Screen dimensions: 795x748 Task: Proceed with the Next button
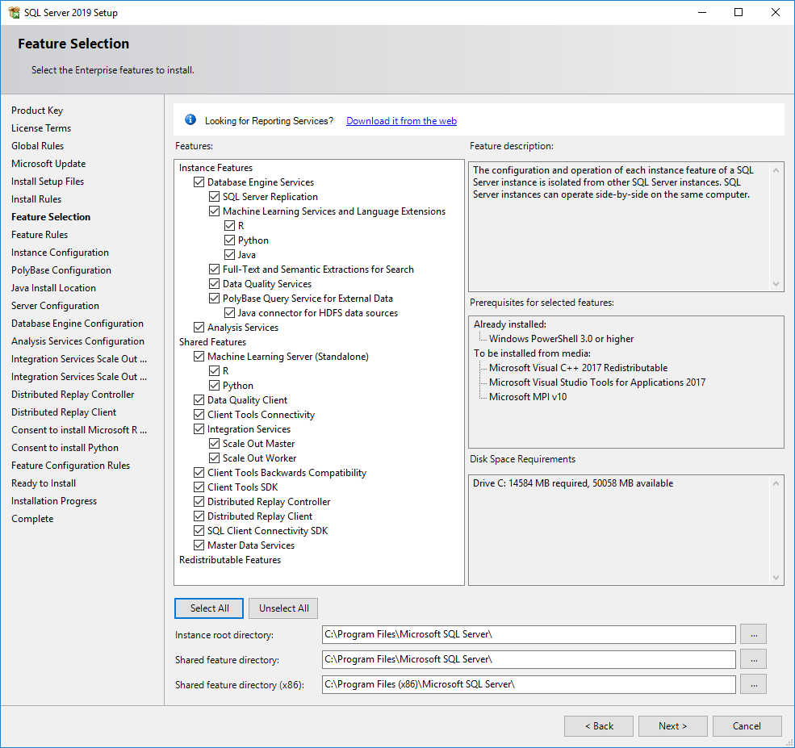click(673, 726)
